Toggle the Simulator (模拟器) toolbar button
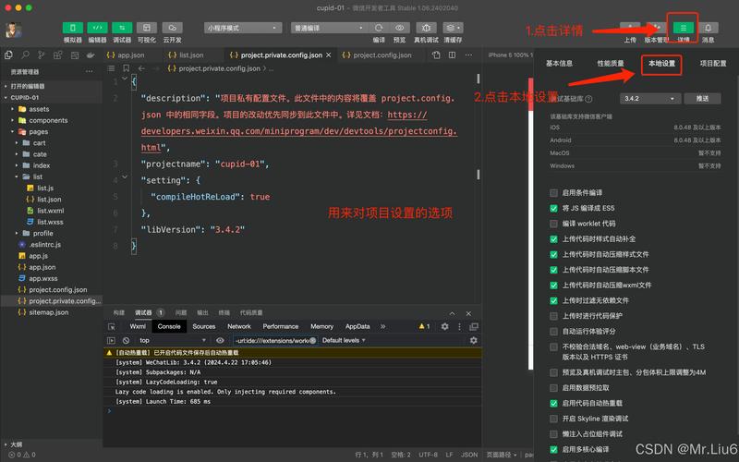739x462 pixels. pos(73,28)
